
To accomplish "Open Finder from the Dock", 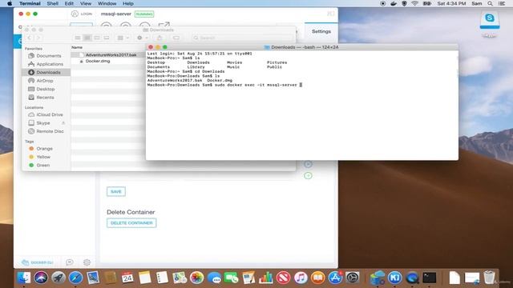I will coord(23,278).
